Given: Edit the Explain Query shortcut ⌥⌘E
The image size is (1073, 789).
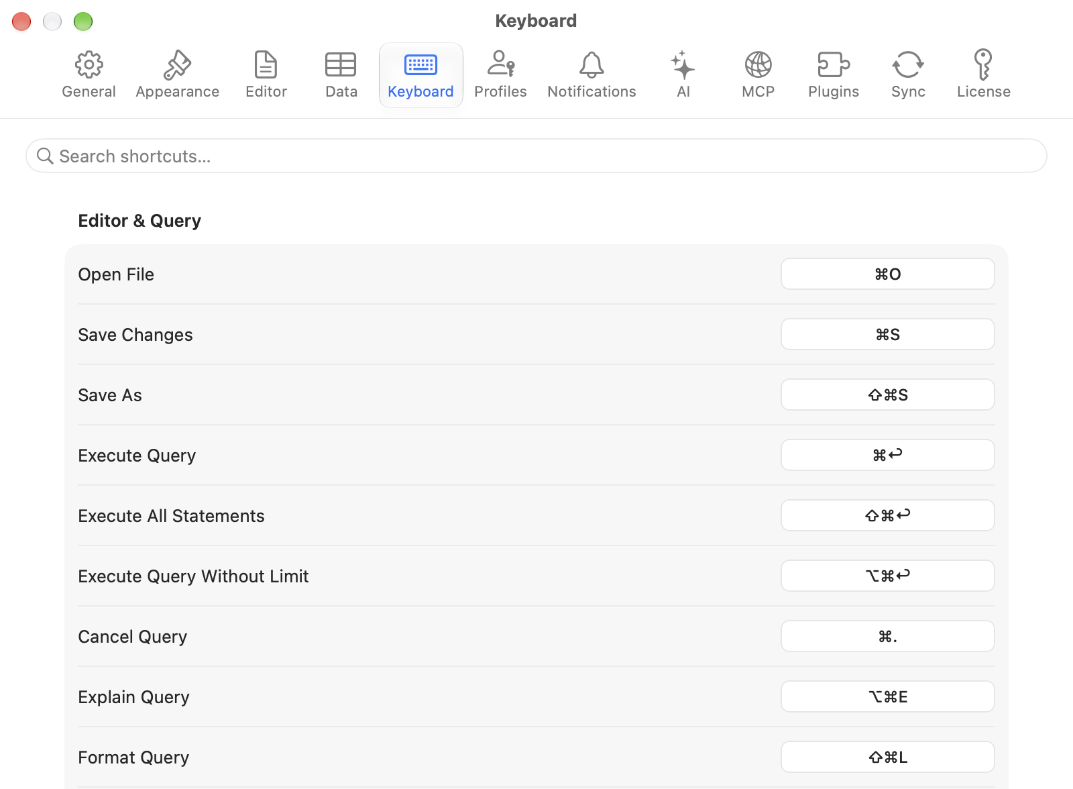Looking at the screenshot, I should (887, 697).
